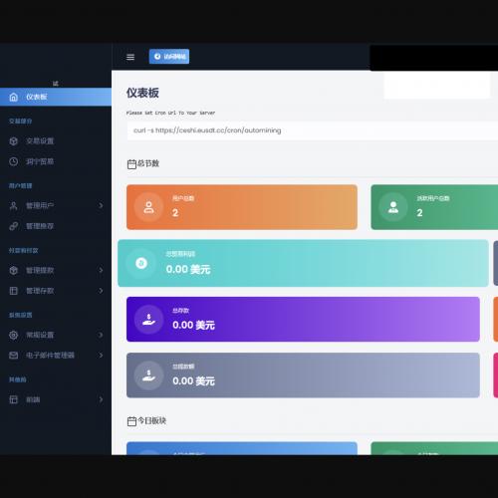Click the user icon in the orange card

pos(148,207)
